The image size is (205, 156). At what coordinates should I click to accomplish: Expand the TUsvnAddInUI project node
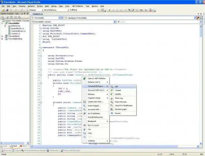(x=2, y=36)
